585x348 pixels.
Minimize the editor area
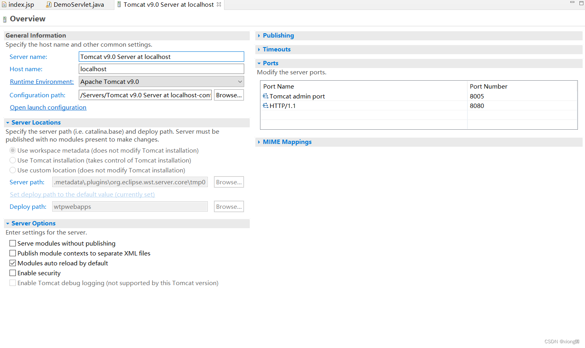[x=572, y=3]
